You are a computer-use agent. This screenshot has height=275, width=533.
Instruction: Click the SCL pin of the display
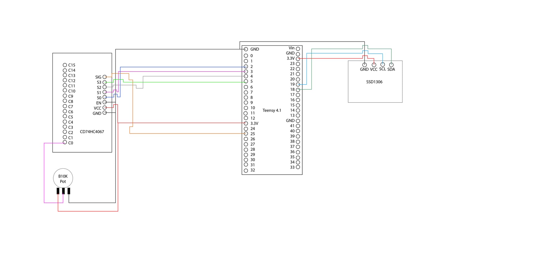point(382,64)
